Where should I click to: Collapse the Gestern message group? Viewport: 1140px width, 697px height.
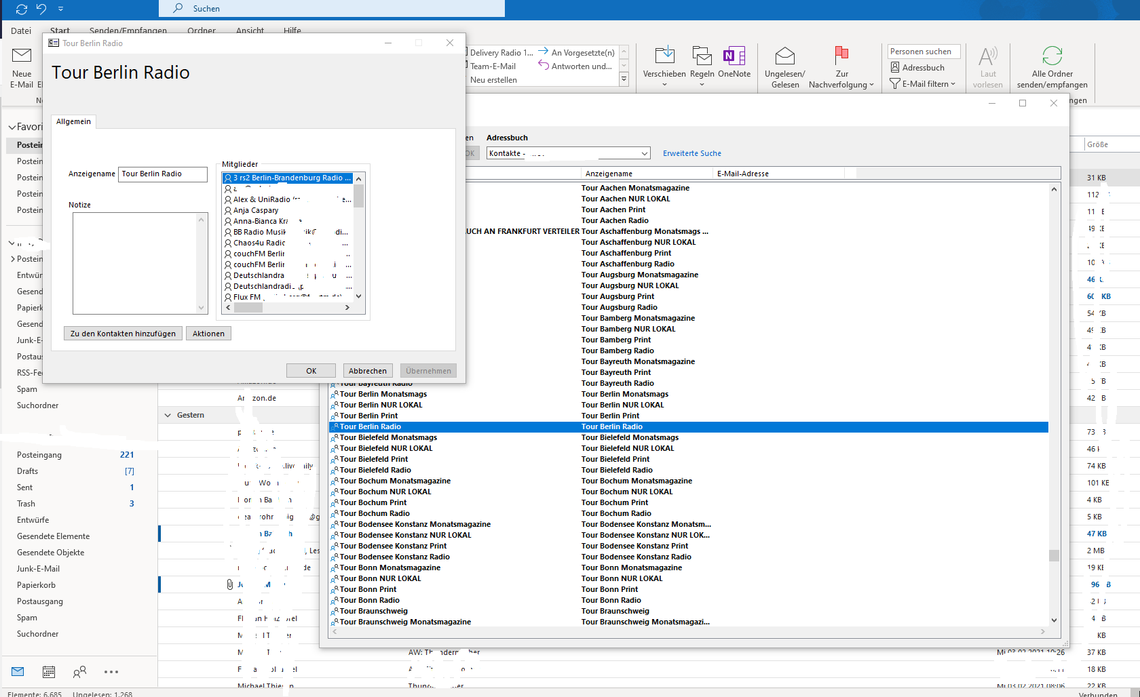(x=168, y=415)
